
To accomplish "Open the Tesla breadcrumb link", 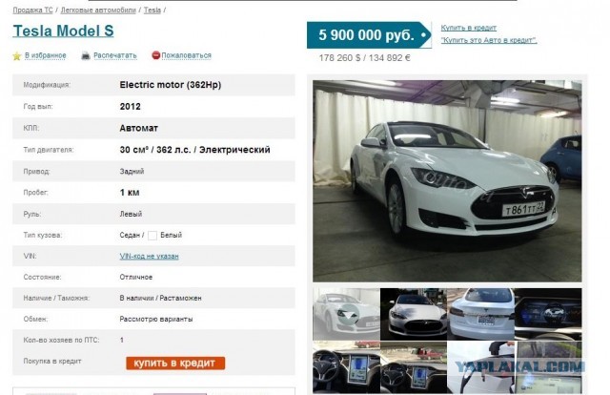I will (152, 10).
